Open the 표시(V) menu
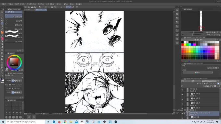The width and height of the screenshot is (221, 124). pyautogui.click(x=59, y=4)
